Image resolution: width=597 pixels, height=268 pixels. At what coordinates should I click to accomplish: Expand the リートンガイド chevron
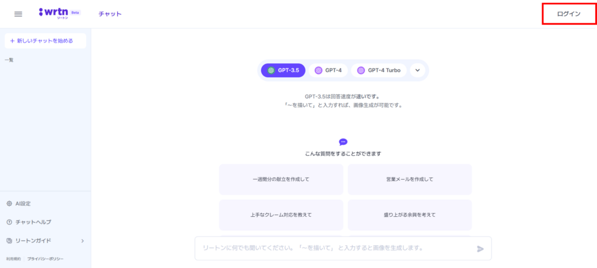point(83,241)
